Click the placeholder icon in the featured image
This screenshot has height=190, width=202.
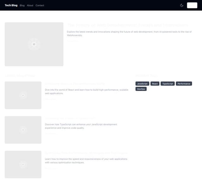click(x=34, y=44)
